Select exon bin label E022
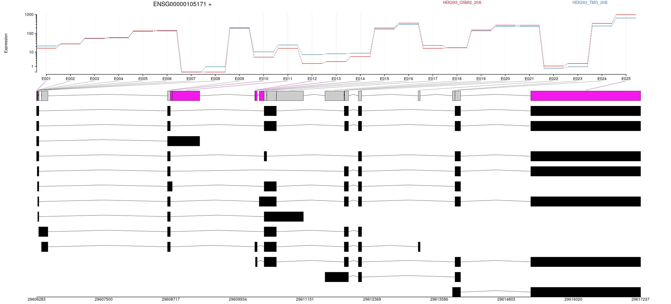Image resolution: width=671 pixels, height=304 pixels. [554, 79]
